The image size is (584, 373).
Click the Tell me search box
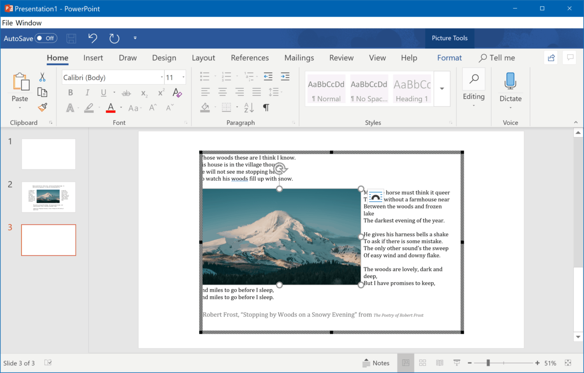click(497, 58)
